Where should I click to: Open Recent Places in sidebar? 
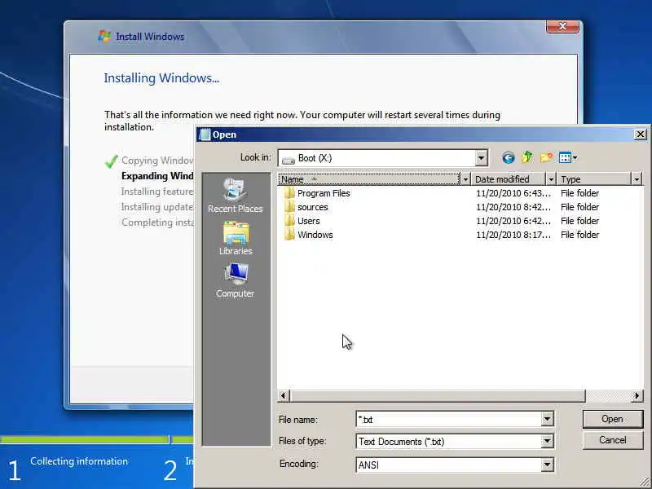tap(236, 196)
